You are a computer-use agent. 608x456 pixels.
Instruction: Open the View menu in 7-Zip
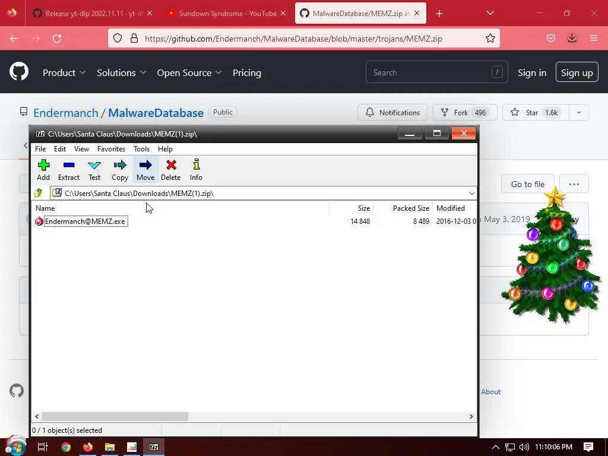click(x=81, y=149)
